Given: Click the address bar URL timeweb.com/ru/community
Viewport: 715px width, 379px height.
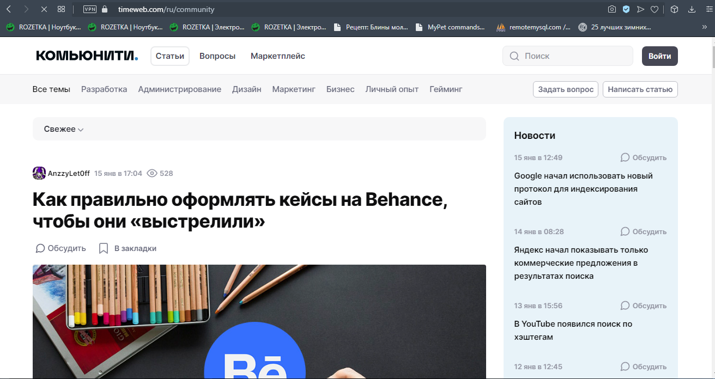Looking at the screenshot, I should 166,9.
